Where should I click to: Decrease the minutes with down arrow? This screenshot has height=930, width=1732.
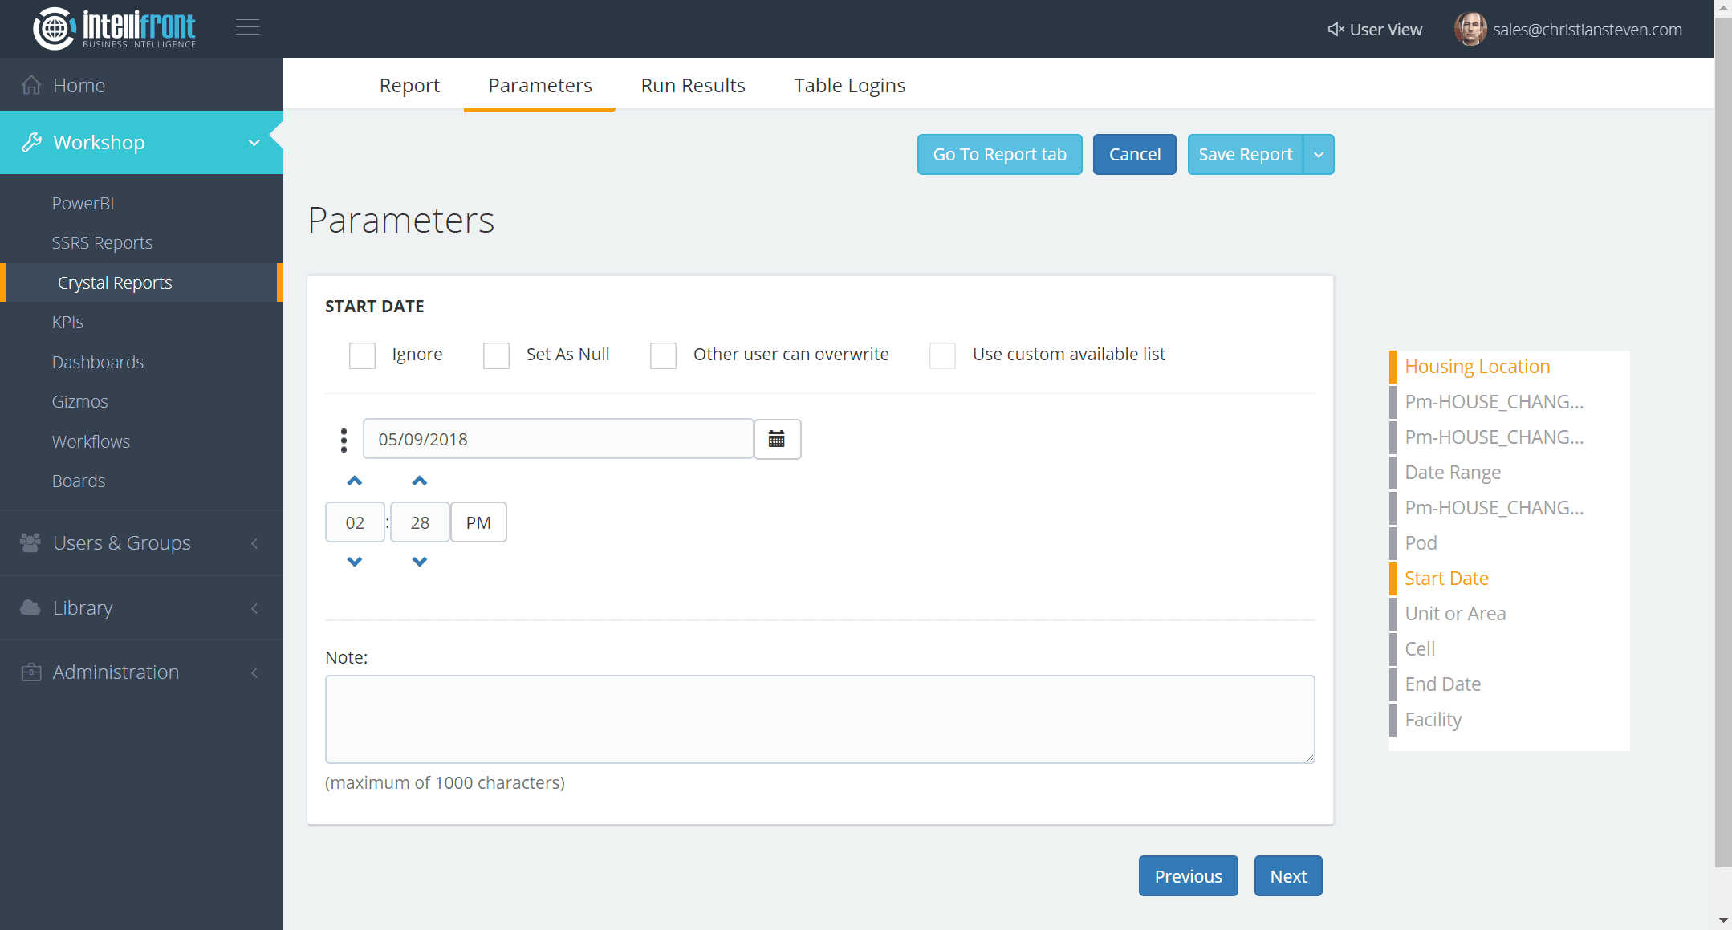tap(420, 562)
